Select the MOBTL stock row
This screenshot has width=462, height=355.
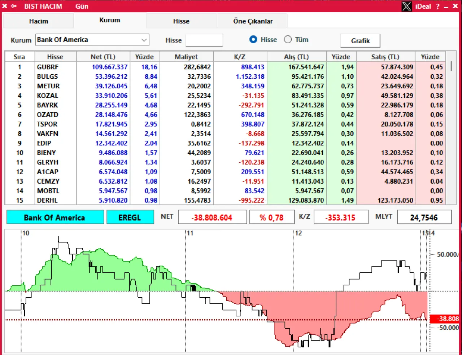[x=225, y=191]
